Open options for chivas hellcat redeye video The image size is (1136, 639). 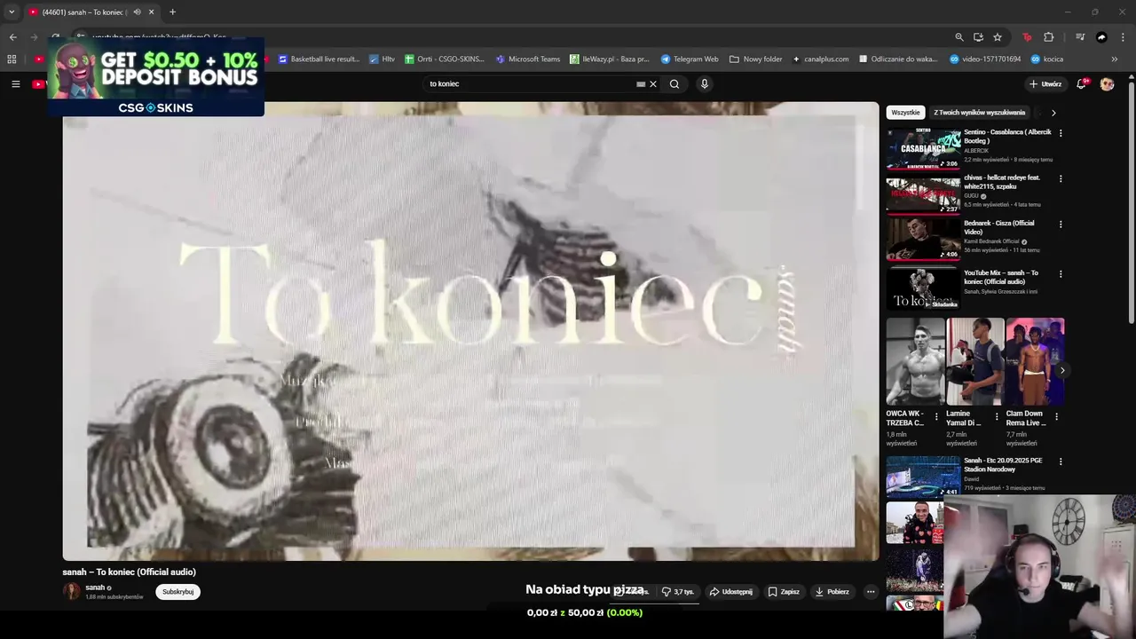(1061, 178)
